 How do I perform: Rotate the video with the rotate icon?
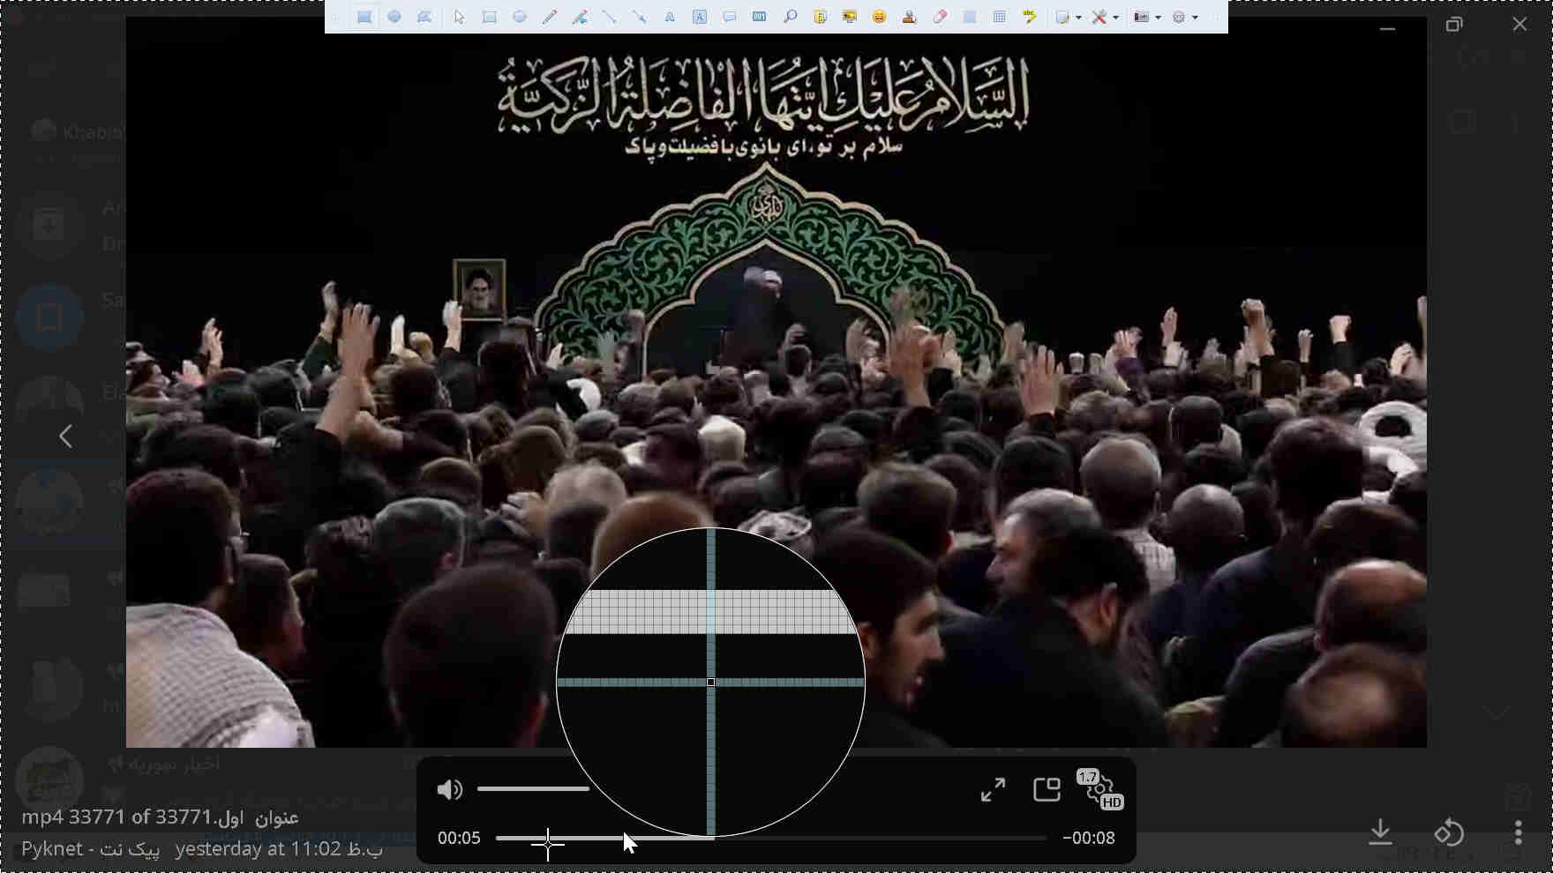click(1449, 832)
